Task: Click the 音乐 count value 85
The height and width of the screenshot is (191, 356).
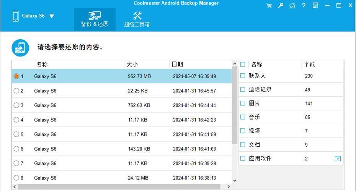Action: [307, 117]
